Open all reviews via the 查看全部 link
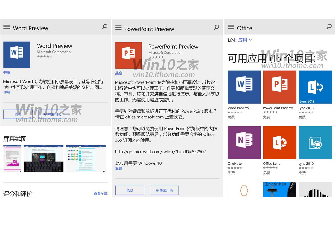The height and width of the screenshot is (225, 335). 100,194
